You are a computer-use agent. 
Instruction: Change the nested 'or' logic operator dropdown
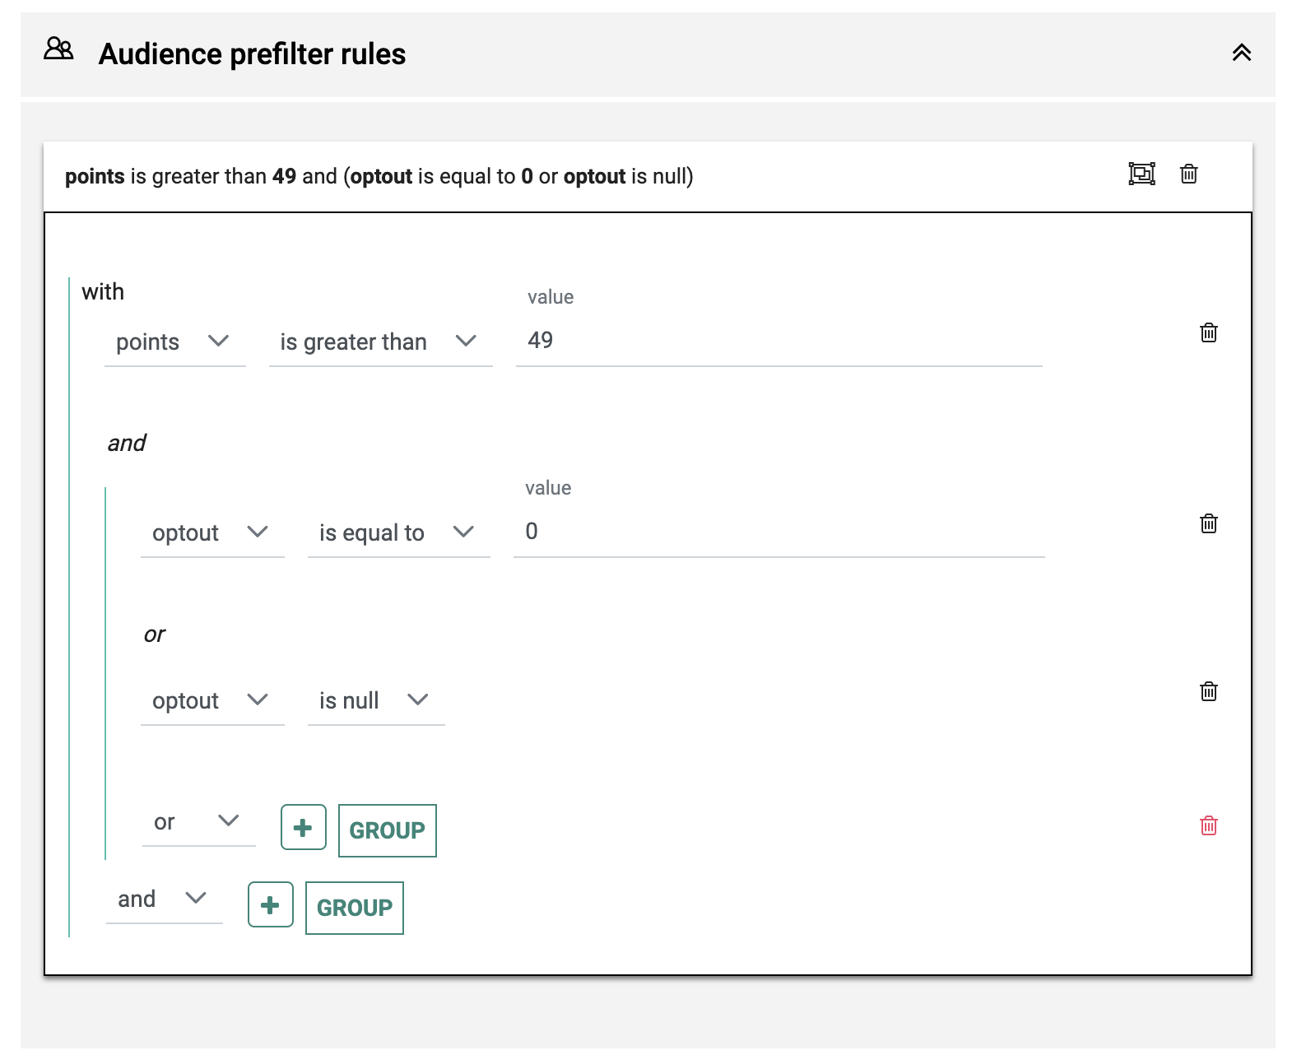tap(198, 822)
